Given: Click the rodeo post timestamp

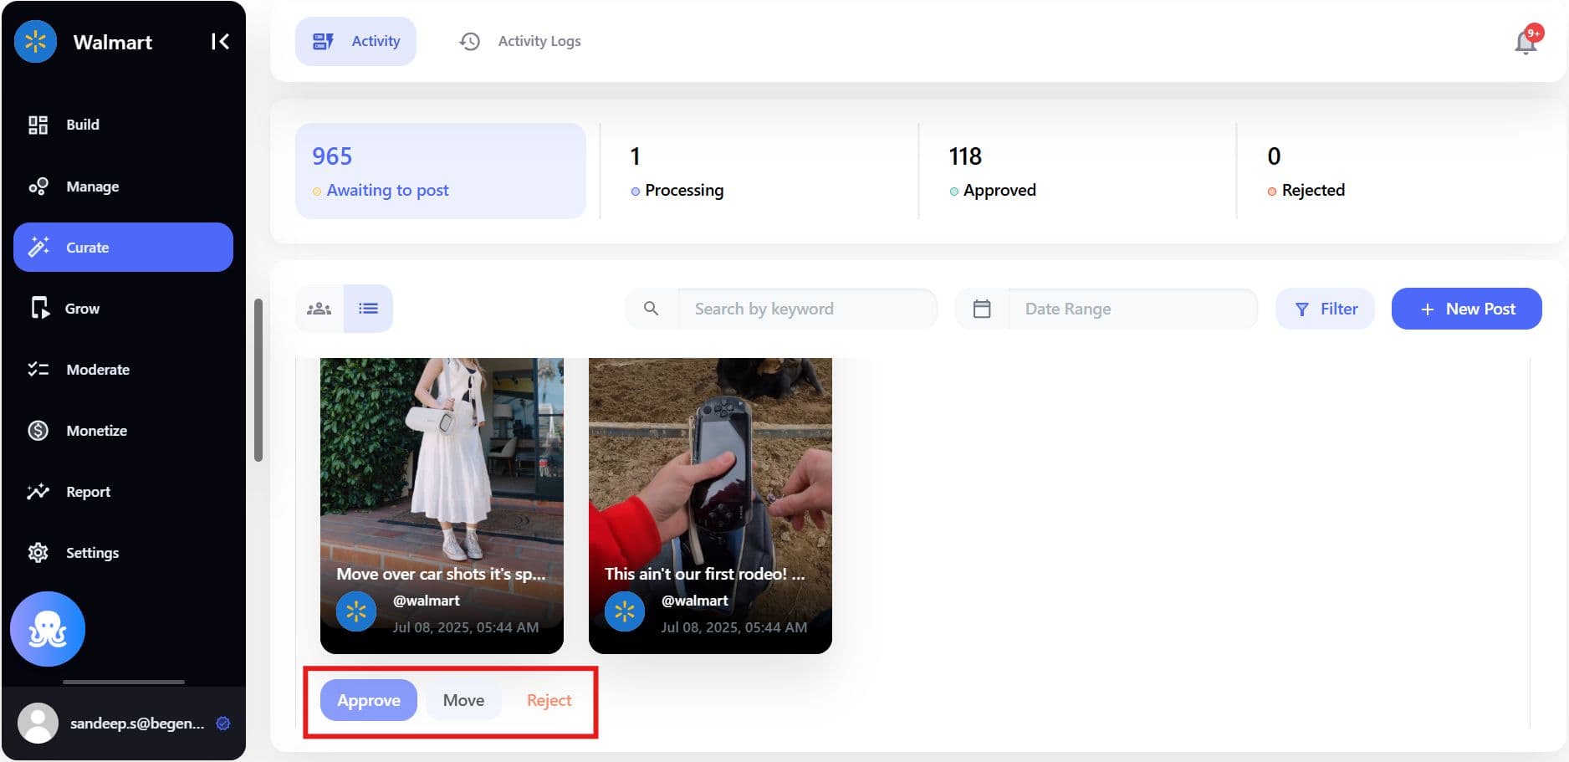Looking at the screenshot, I should pos(734,627).
